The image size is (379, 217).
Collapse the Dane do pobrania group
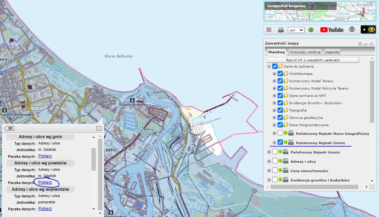pos(269,66)
